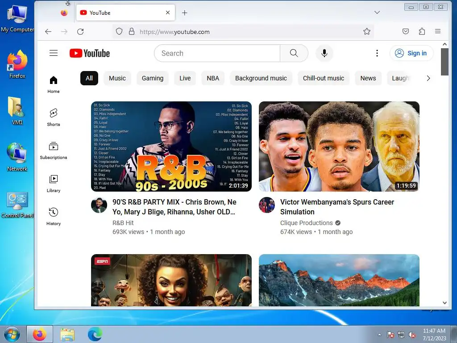Open R&B Hit channel name link
The height and width of the screenshot is (343, 457).
click(123, 223)
